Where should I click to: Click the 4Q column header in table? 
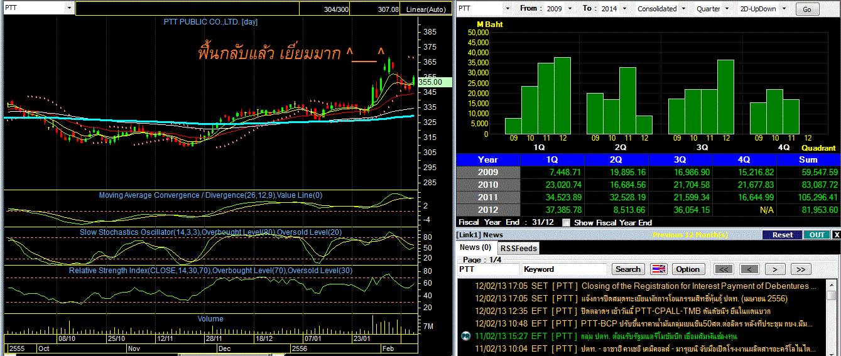(745, 159)
